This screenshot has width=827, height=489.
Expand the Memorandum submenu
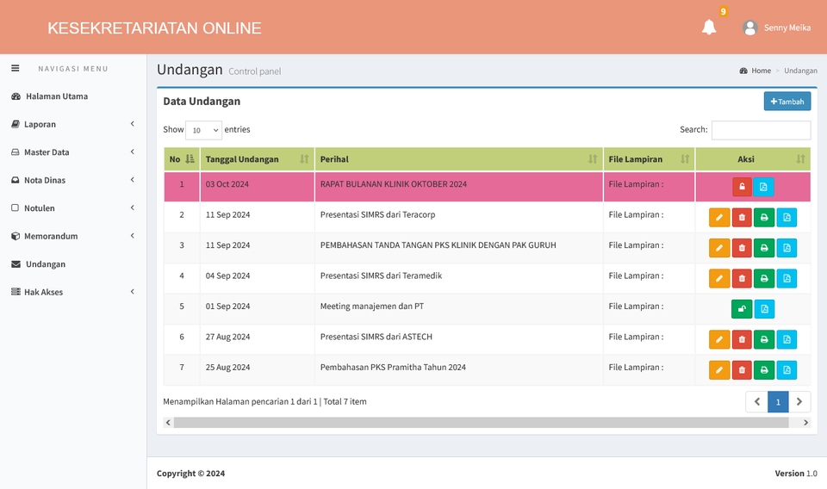(x=72, y=236)
